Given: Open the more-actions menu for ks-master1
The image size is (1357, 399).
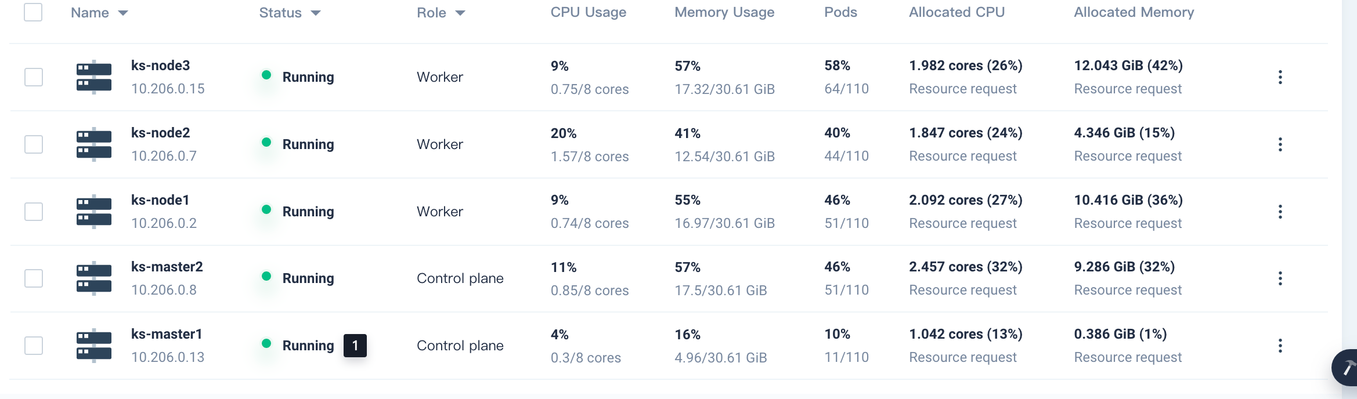Looking at the screenshot, I should [x=1281, y=345].
